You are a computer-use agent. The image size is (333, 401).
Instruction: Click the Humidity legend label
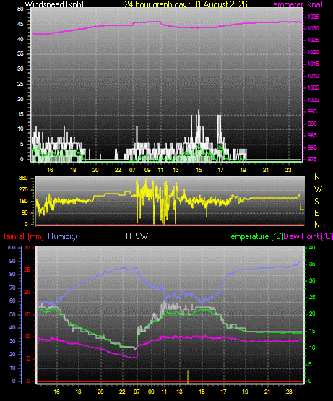tap(62, 236)
